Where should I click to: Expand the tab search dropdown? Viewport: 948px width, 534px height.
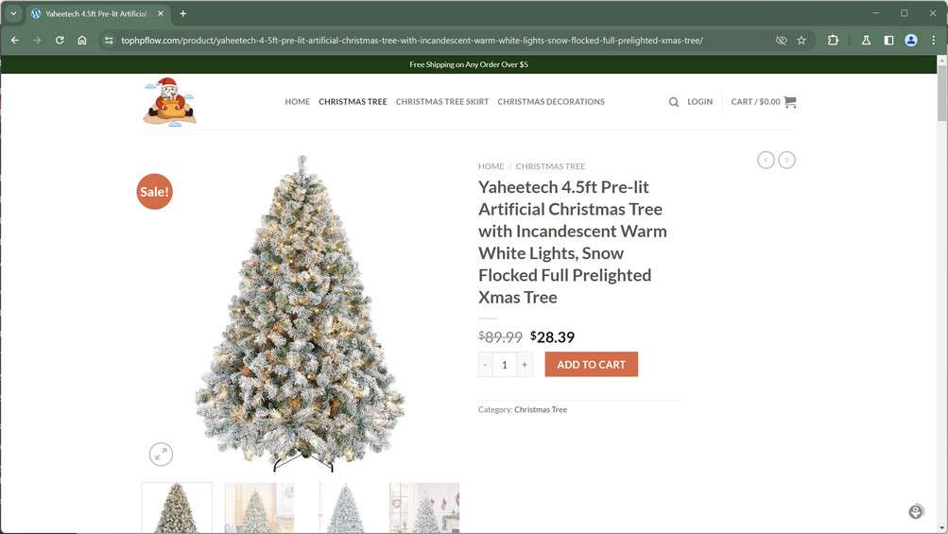tap(13, 13)
